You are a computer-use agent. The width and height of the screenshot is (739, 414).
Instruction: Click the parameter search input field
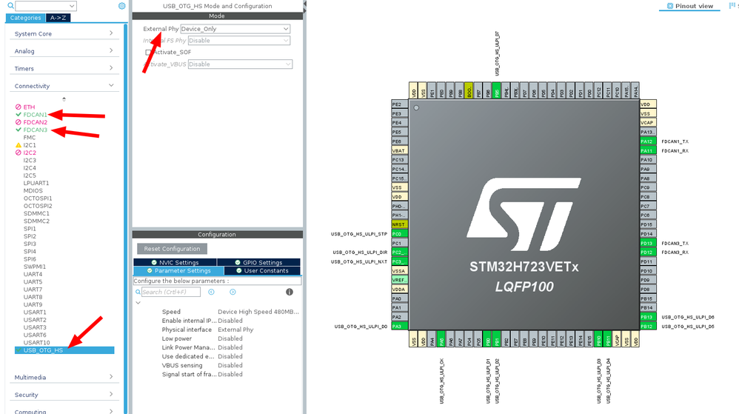pos(170,292)
